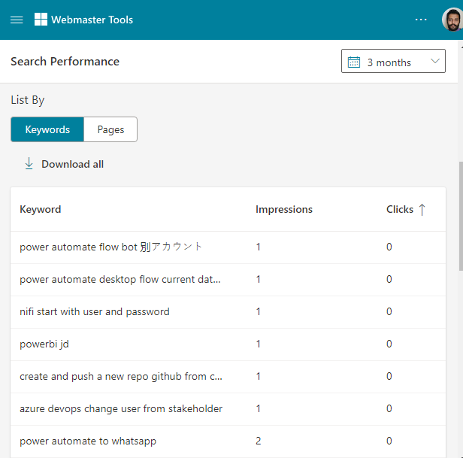Select keyword 'nifi start with user and password'
This screenshot has height=458, width=463.
coord(95,312)
